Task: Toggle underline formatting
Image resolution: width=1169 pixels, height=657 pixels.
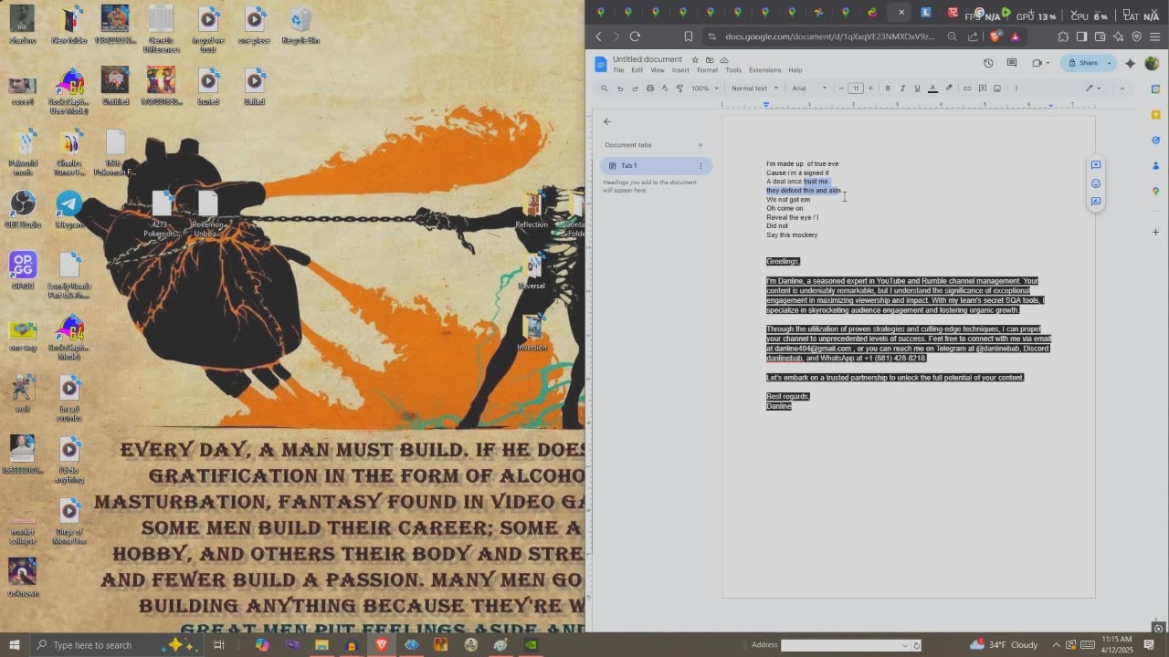Action: tap(917, 89)
